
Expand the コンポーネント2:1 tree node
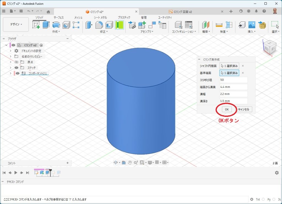10,73
